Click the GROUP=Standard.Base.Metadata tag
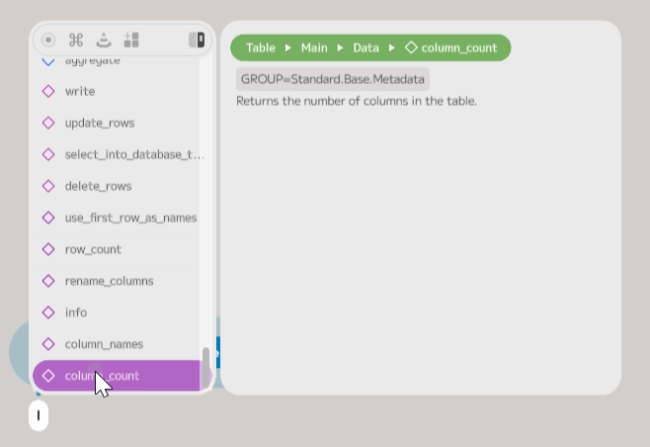Screen dimensions: 650x447 [333, 79]
